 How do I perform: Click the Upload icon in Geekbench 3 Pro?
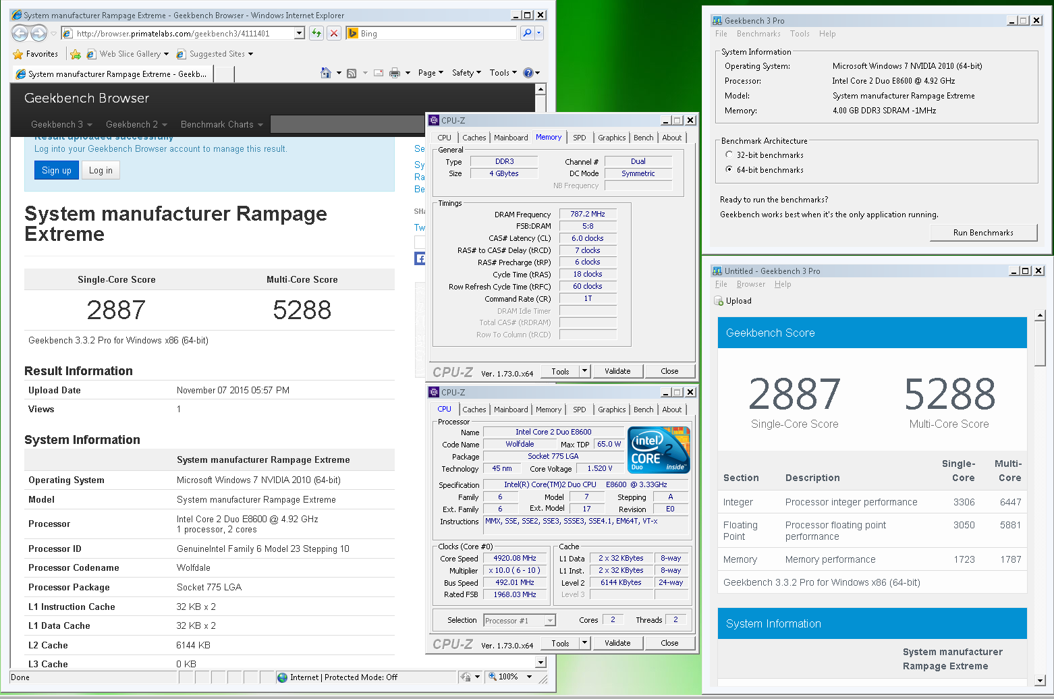coord(719,301)
